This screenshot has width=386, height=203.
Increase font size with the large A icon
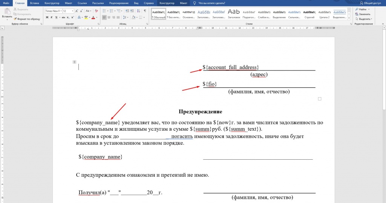tap(77, 11)
